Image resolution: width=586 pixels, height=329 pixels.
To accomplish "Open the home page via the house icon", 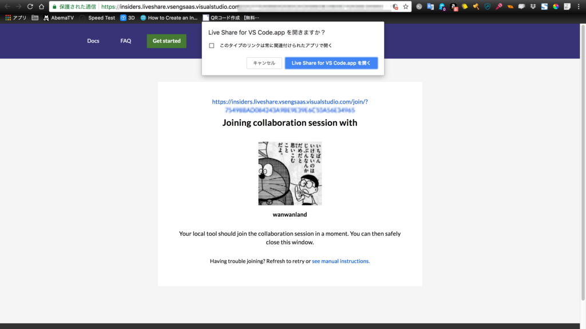I will [41, 6].
